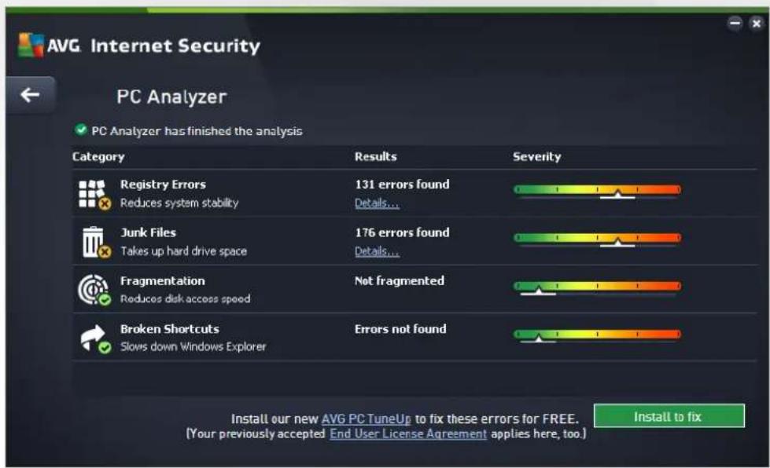770x468 pixels.
Task: Click the Severity column header
Action: tap(536, 157)
